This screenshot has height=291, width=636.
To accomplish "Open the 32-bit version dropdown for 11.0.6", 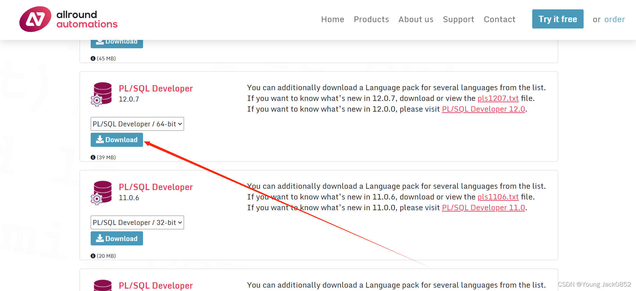I will point(137,223).
